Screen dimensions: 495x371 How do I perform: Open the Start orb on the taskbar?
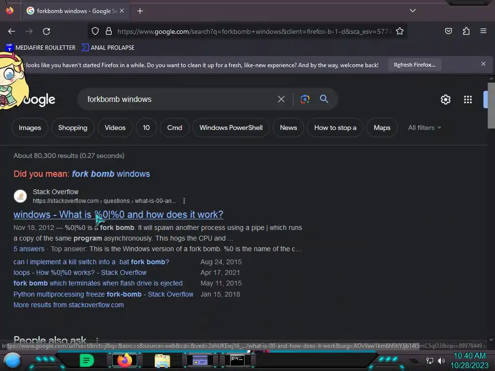click(x=13, y=361)
